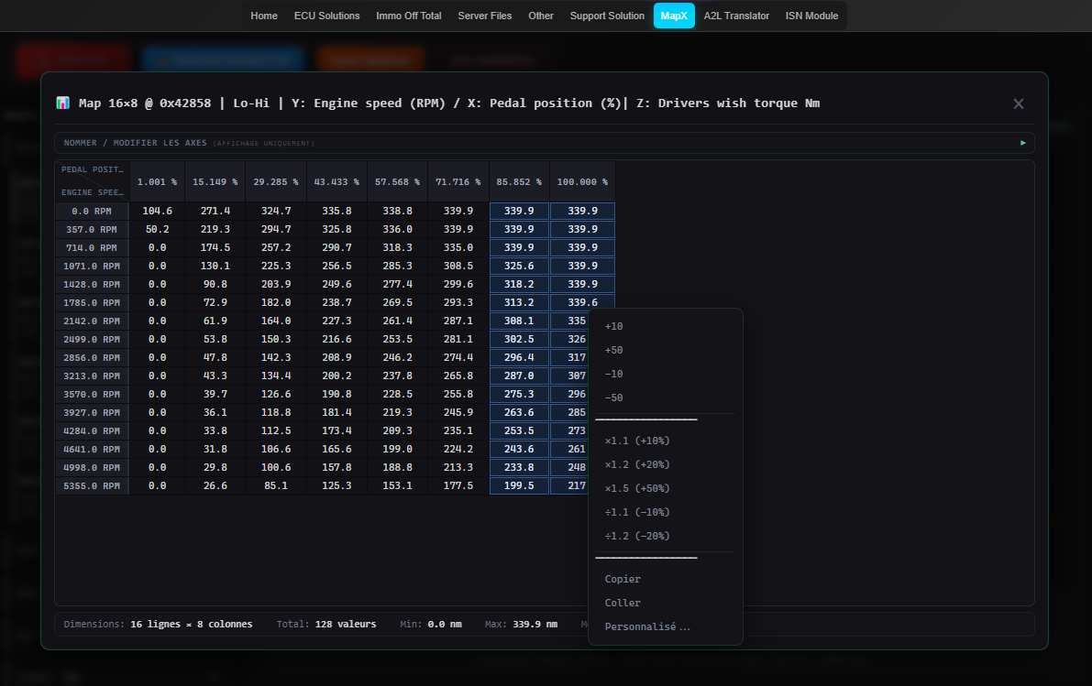This screenshot has width=1092, height=686.
Task: Click selected cell 199.5
Action: click(x=519, y=485)
